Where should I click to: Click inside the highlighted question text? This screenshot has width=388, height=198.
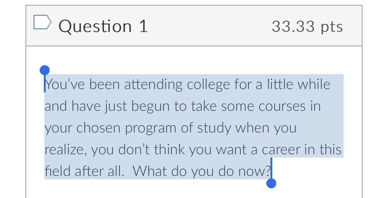coord(181,127)
